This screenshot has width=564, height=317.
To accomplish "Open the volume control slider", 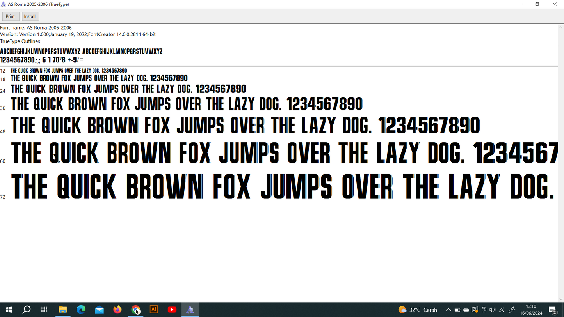I will (493, 310).
